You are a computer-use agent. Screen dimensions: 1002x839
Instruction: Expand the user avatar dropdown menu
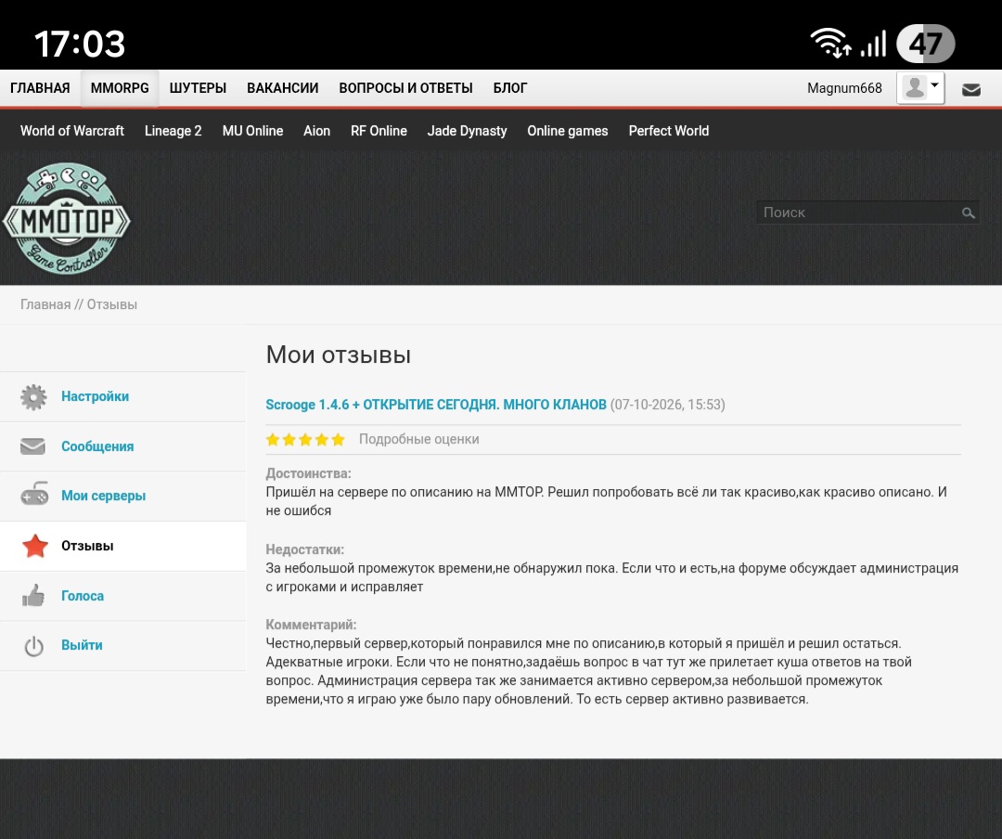920,87
